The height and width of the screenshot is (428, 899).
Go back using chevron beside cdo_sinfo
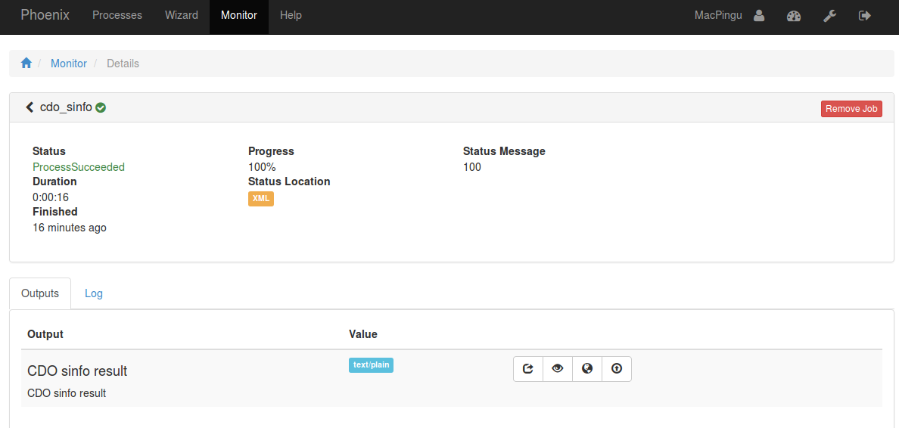(30, 107)
